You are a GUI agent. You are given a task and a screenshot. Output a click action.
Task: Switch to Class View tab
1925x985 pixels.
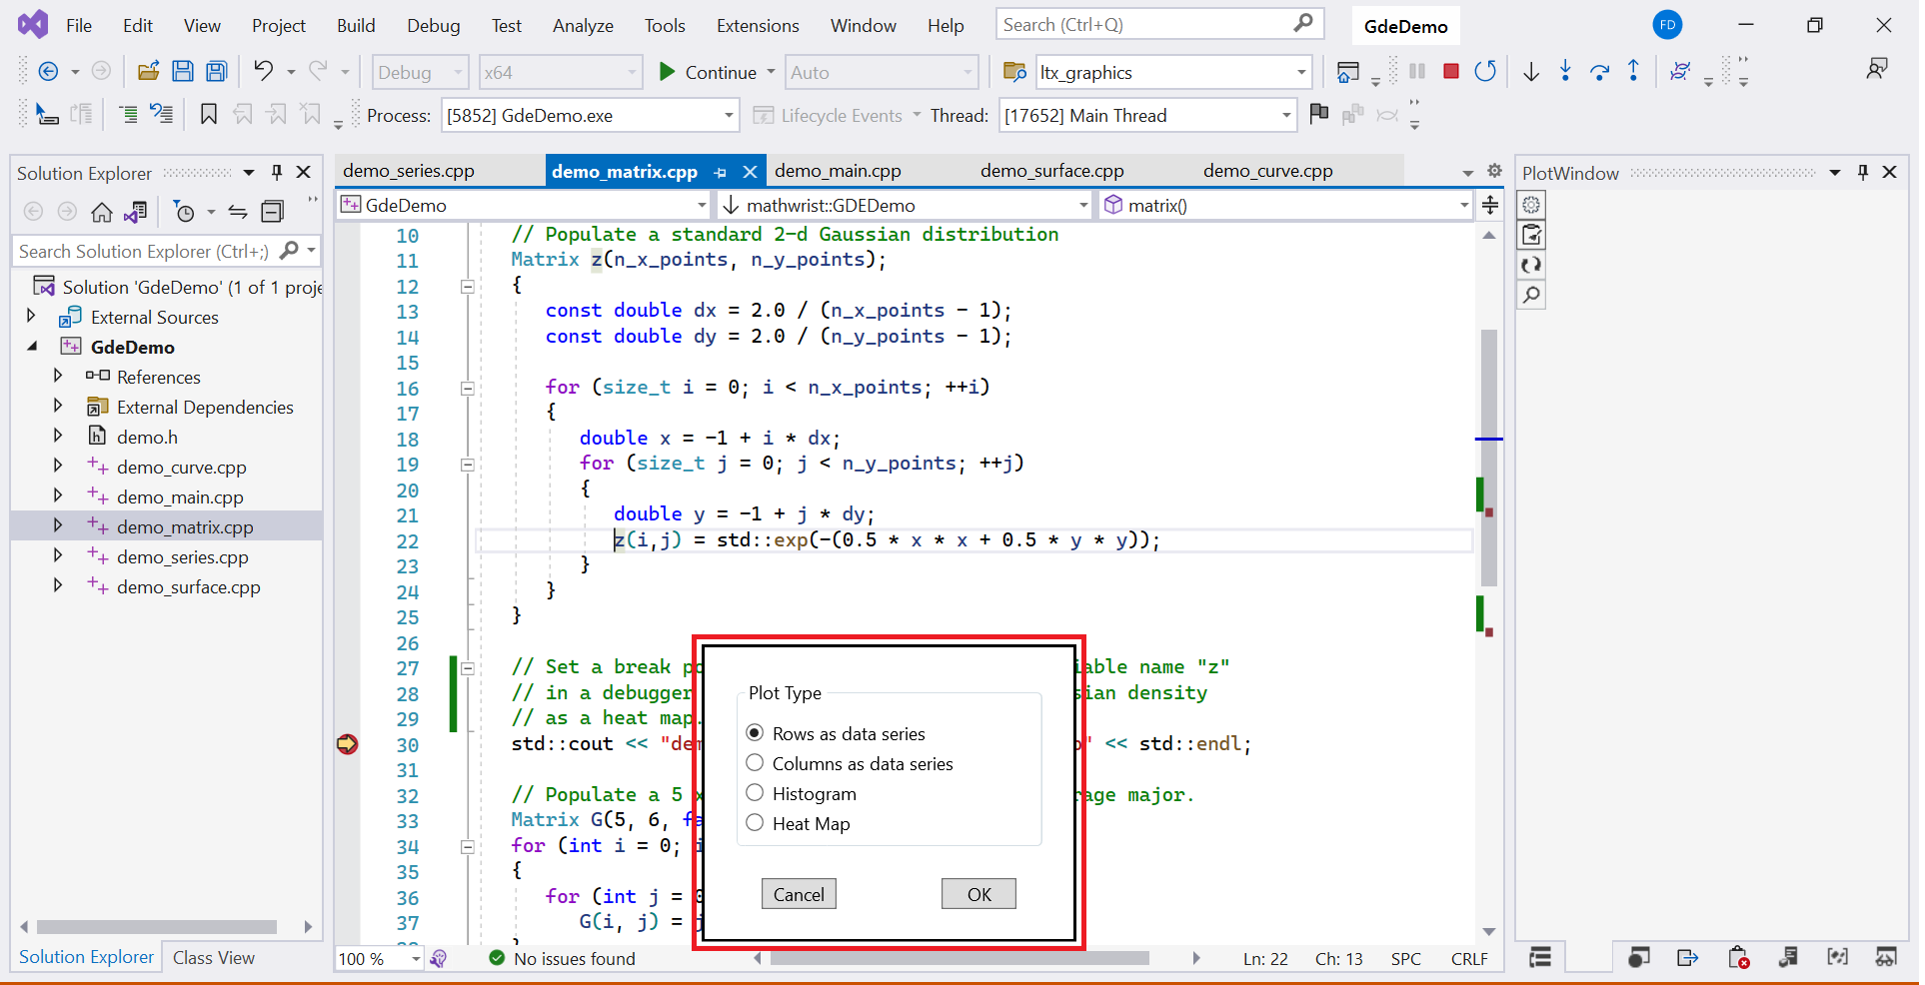point(214,958)
